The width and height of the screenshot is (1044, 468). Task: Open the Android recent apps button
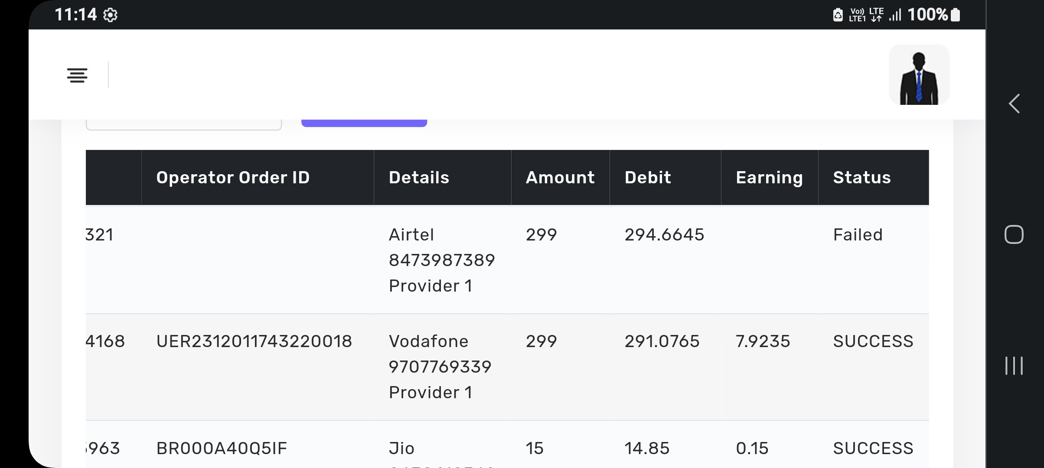tap(1014, 366)
